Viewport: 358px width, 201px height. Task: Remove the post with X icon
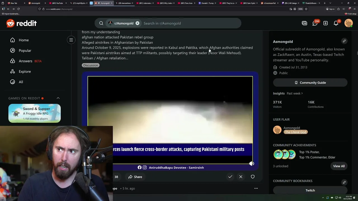[241, 177]
